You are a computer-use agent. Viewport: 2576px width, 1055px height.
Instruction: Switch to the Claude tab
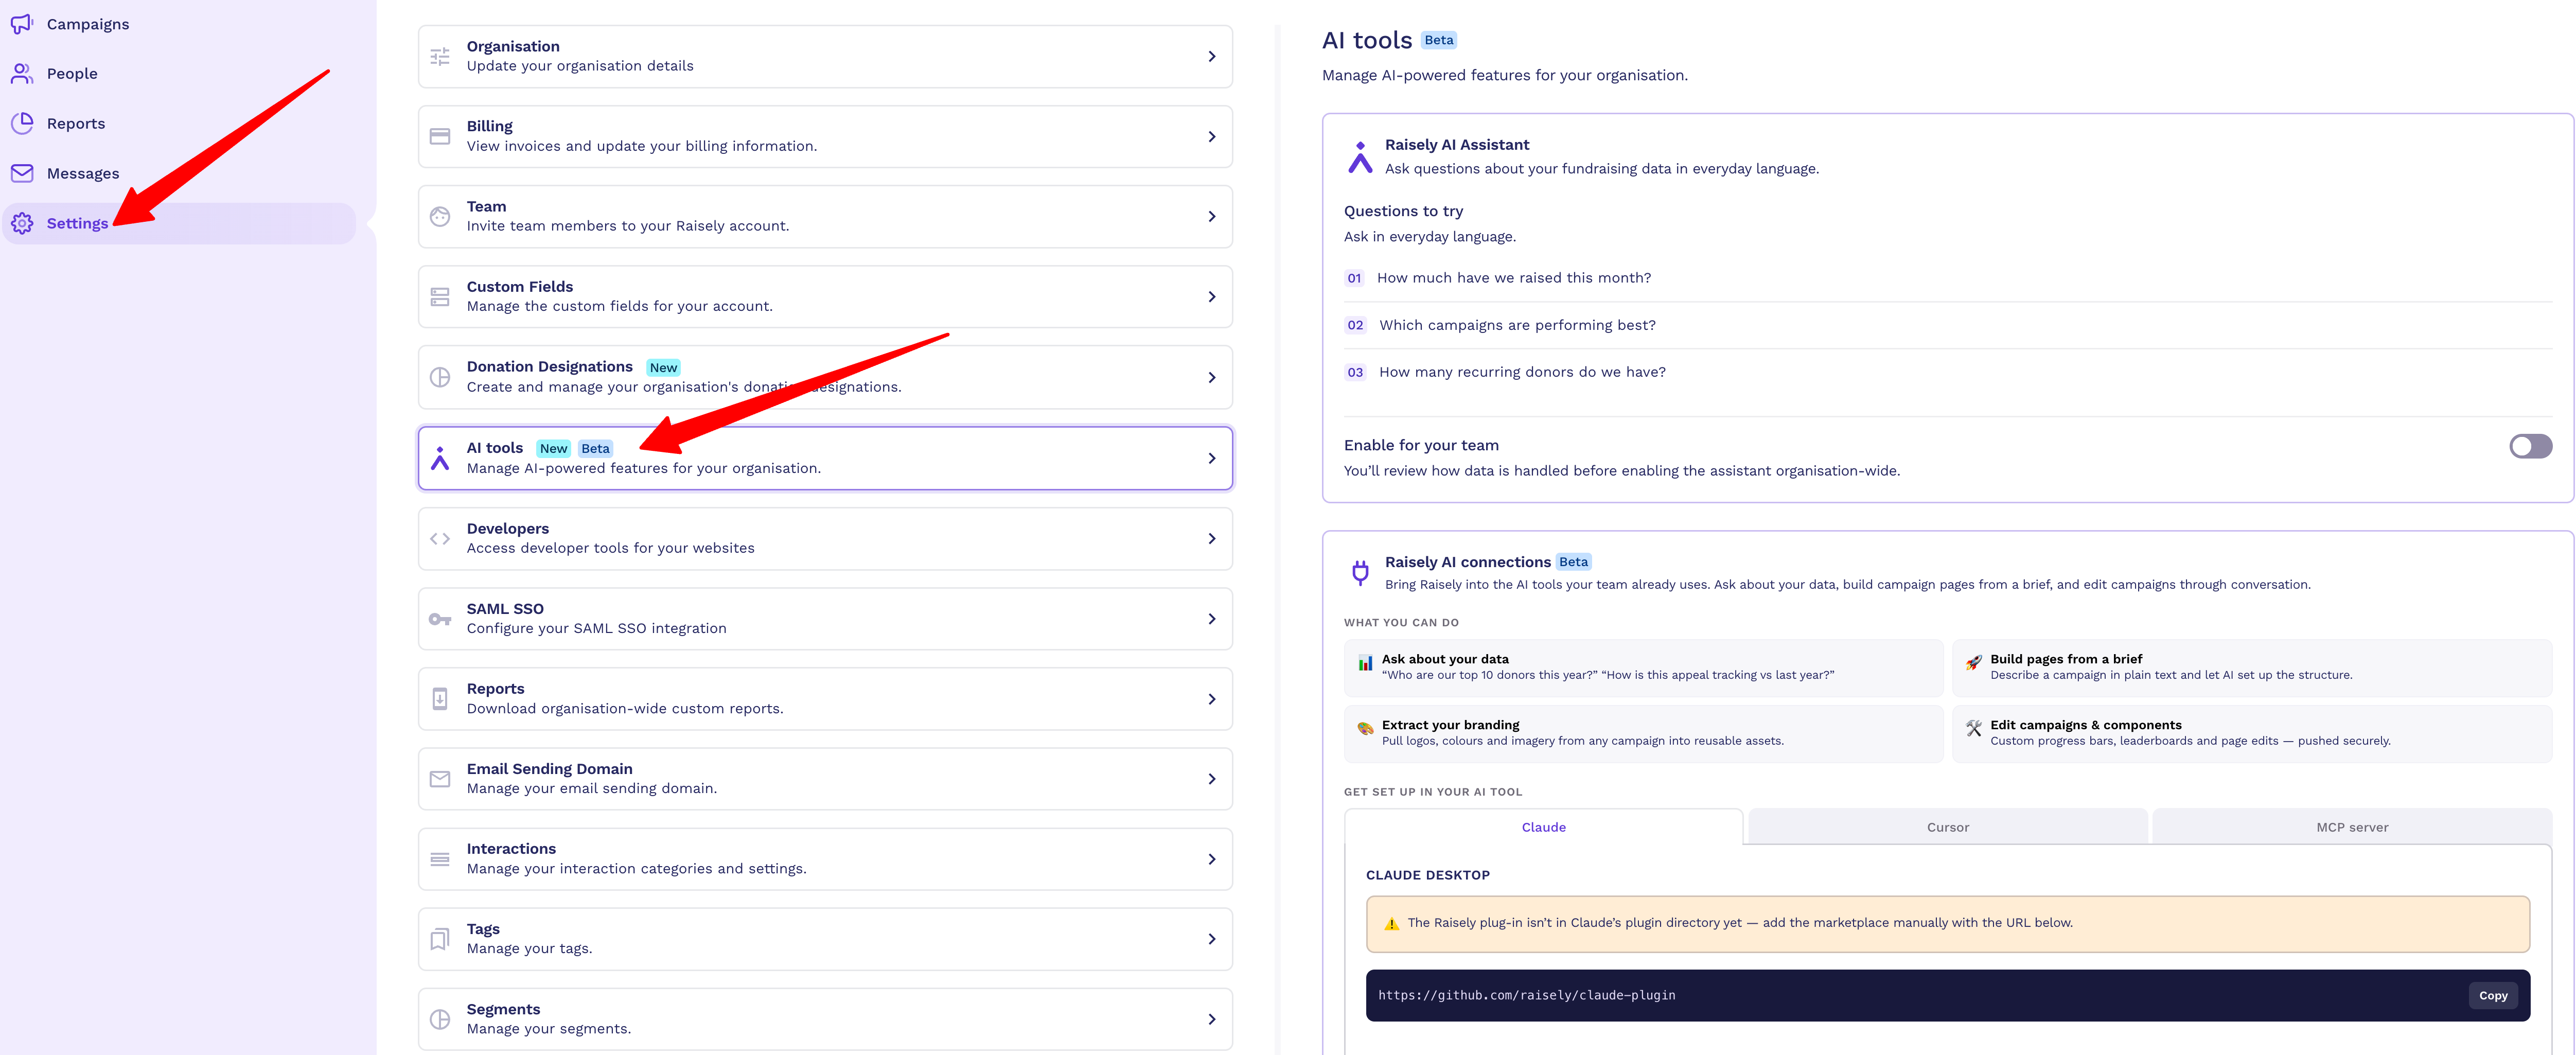tap(1543, 827)
